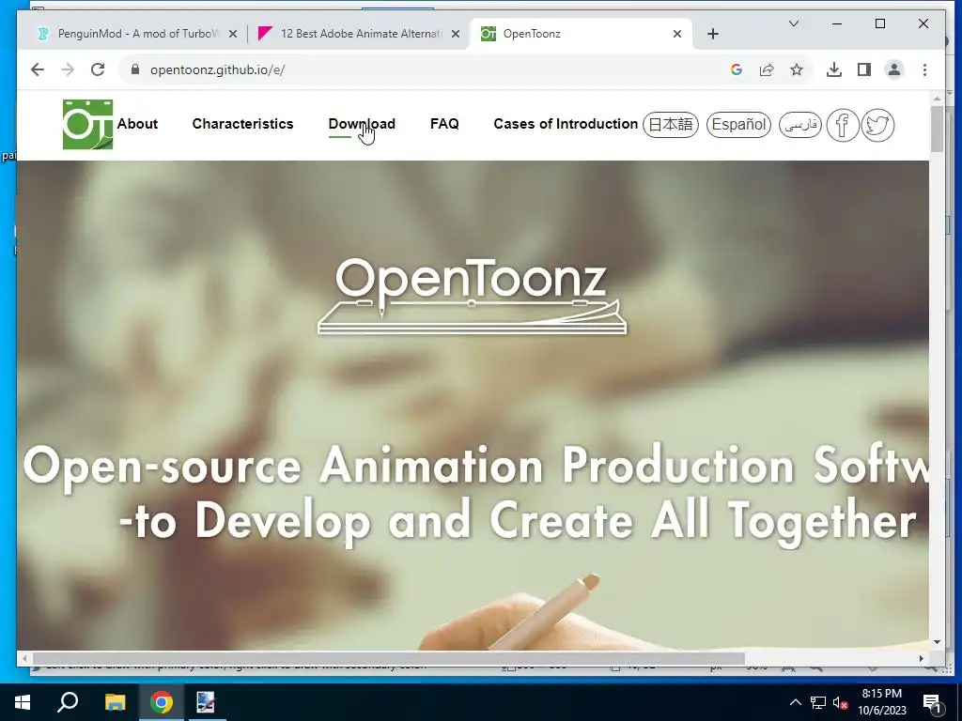Go back to previous page
The height and width of the screenshot is (721, 962).
(x=38, y=69)
